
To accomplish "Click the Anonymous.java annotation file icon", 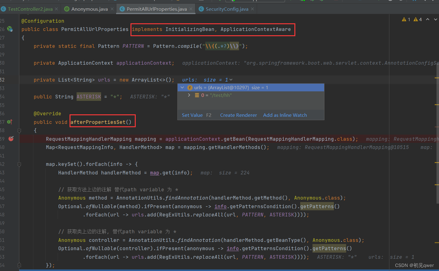I will [x=67, y=9].
